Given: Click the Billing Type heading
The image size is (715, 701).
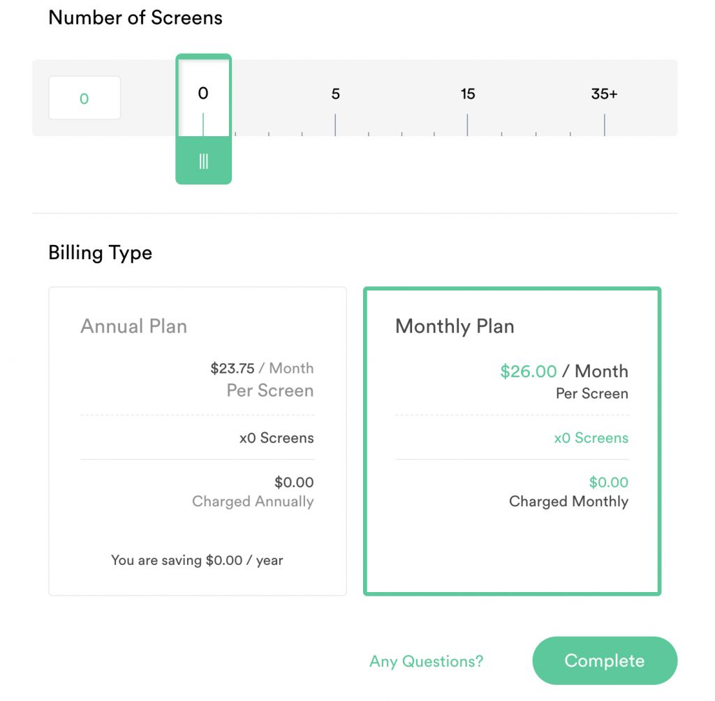Looking at the screenshot, I should 100,253.
